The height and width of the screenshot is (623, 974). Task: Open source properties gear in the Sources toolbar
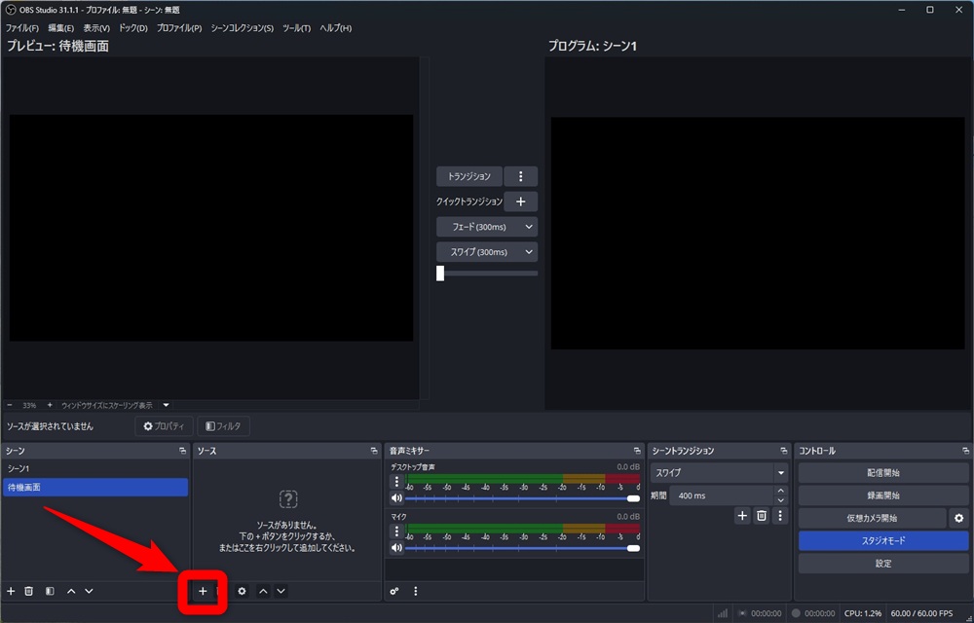[242, 591]
